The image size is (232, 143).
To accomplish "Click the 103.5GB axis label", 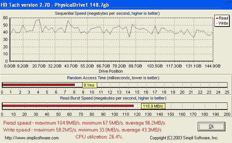I will (155, 66).
